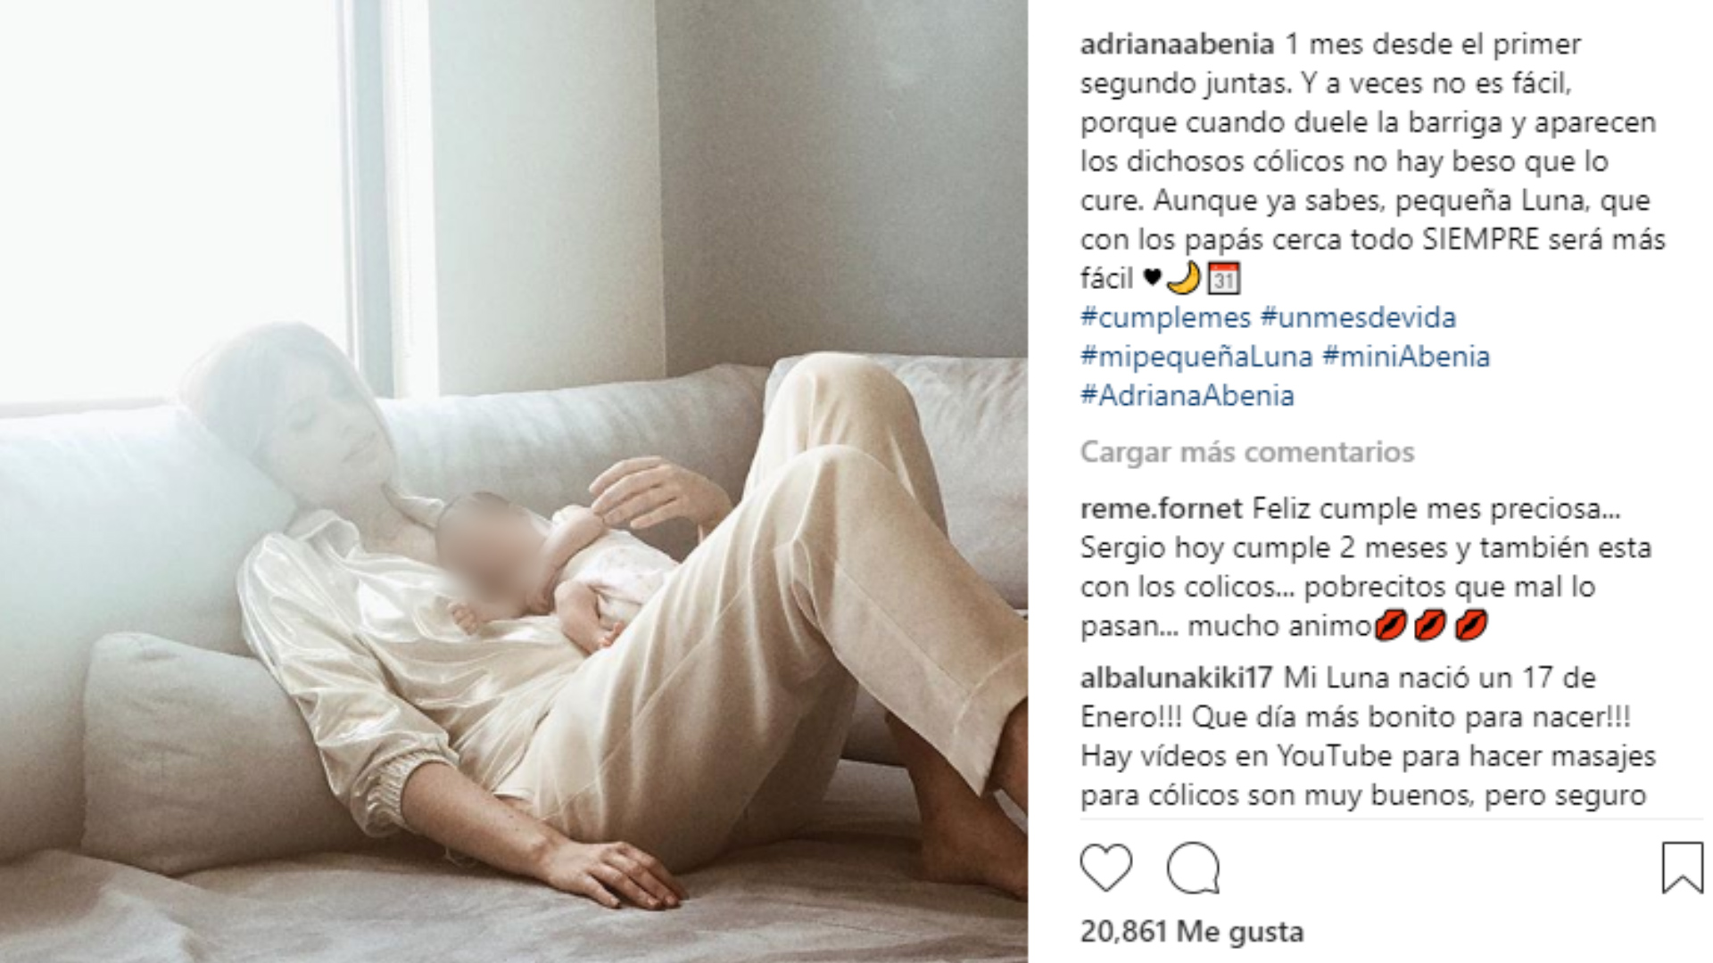This screenshot has height=963, width=1713.
Task: Click the crescent moon emoji in caption
Action: [1184, 279]
